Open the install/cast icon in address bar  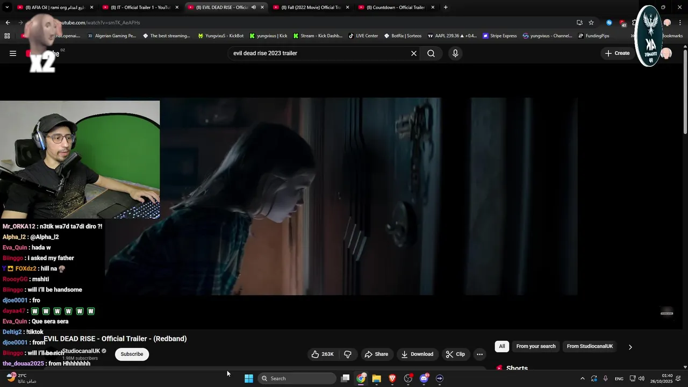(579, 23)
